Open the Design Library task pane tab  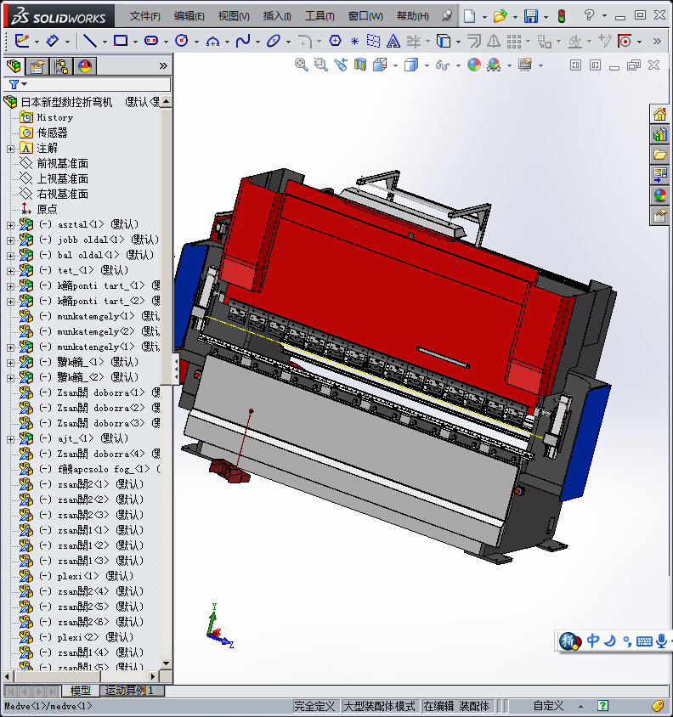click(x=659, y=134)
